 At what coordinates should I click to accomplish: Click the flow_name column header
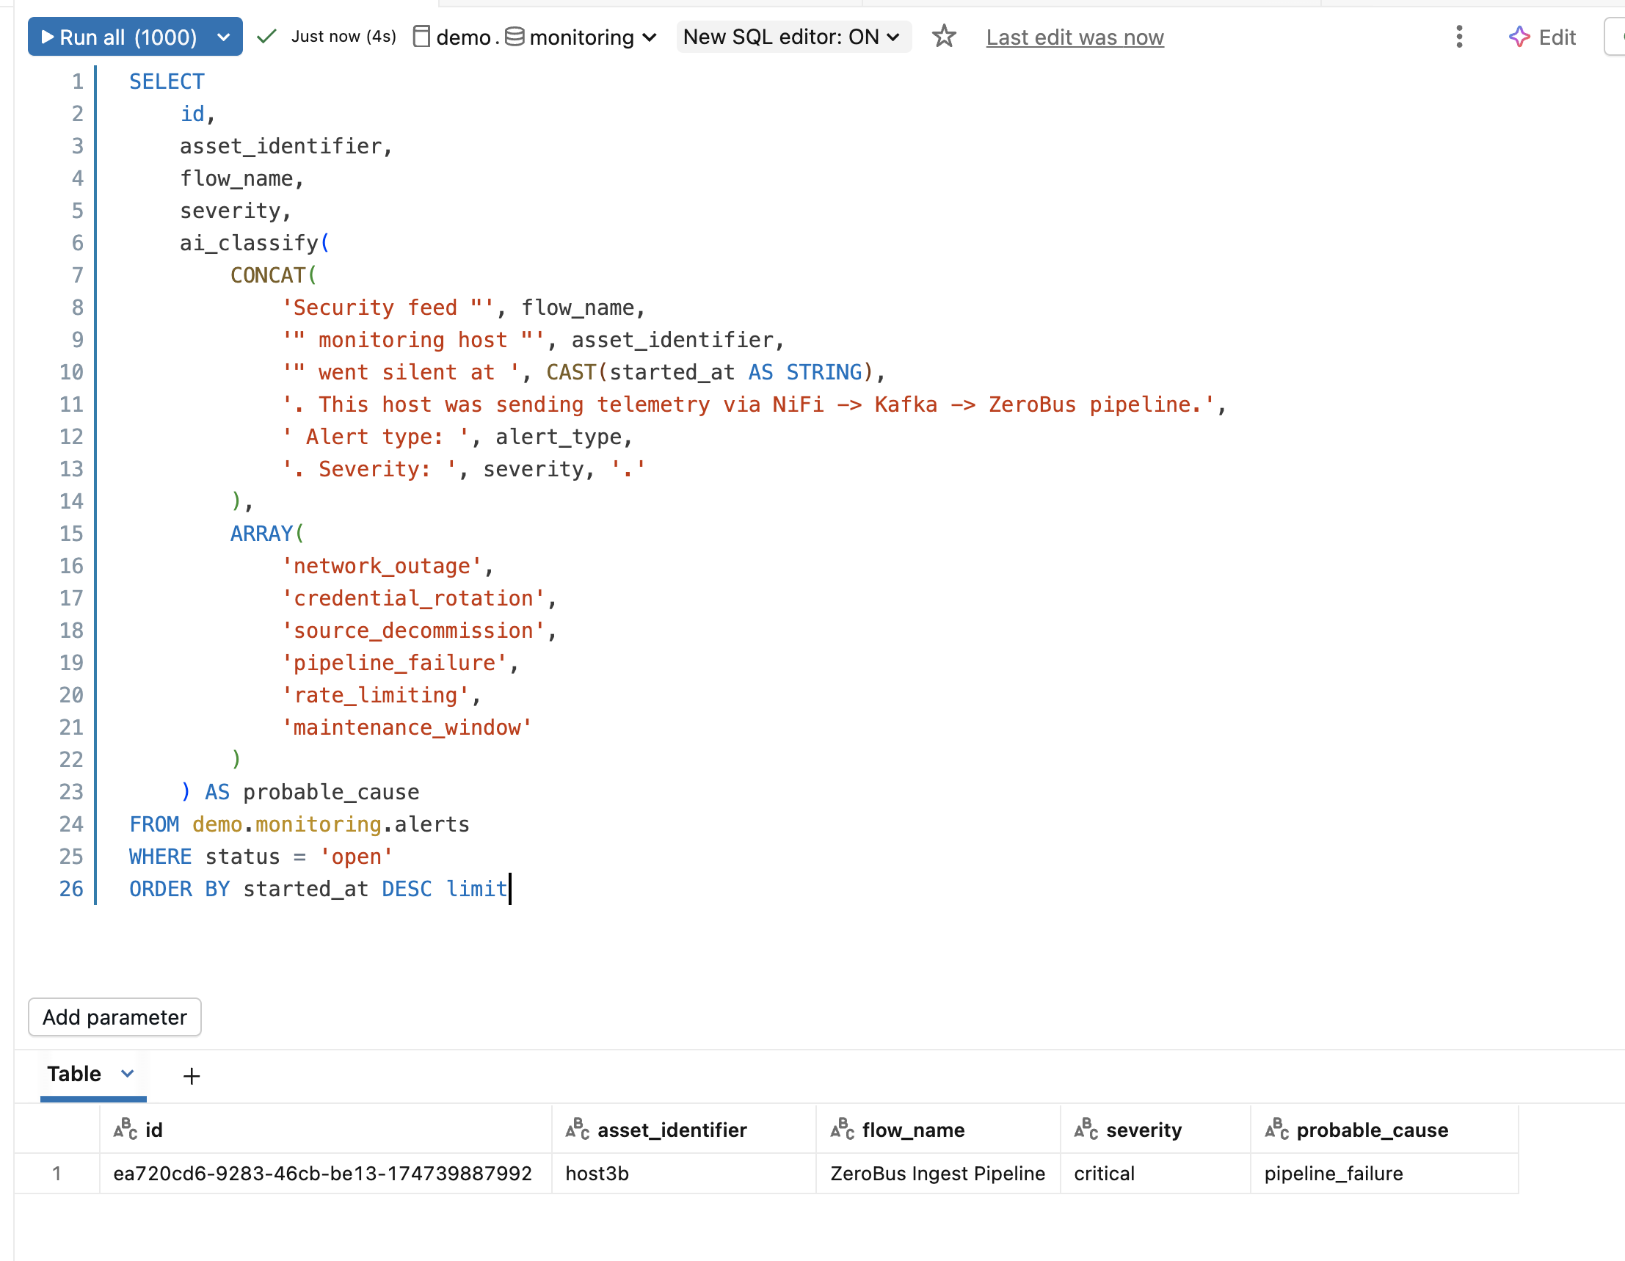(x=938, y=1130)
